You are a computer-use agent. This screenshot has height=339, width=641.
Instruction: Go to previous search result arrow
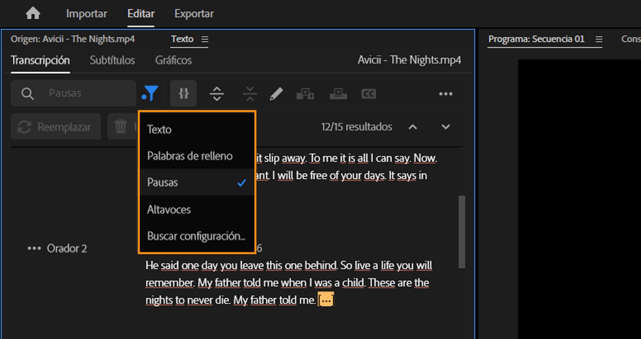tap(413, 127)
